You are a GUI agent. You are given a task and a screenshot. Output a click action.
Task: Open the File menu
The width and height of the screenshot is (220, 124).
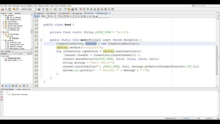[x=2, y=6]
